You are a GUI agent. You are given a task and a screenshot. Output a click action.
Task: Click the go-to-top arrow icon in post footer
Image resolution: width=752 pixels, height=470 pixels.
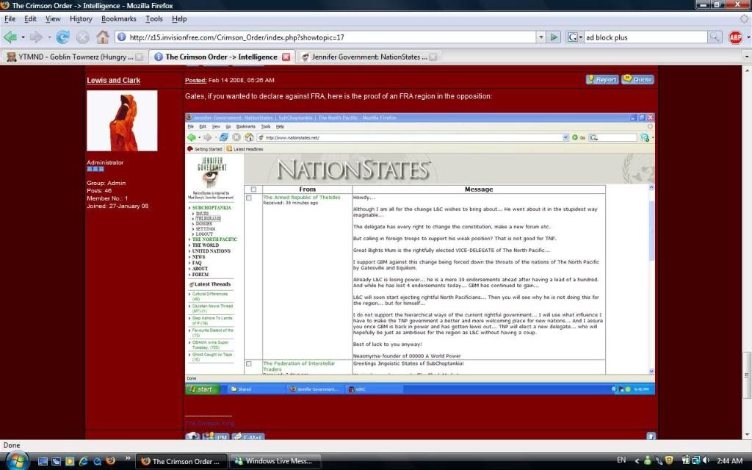[x=651, y=436]
